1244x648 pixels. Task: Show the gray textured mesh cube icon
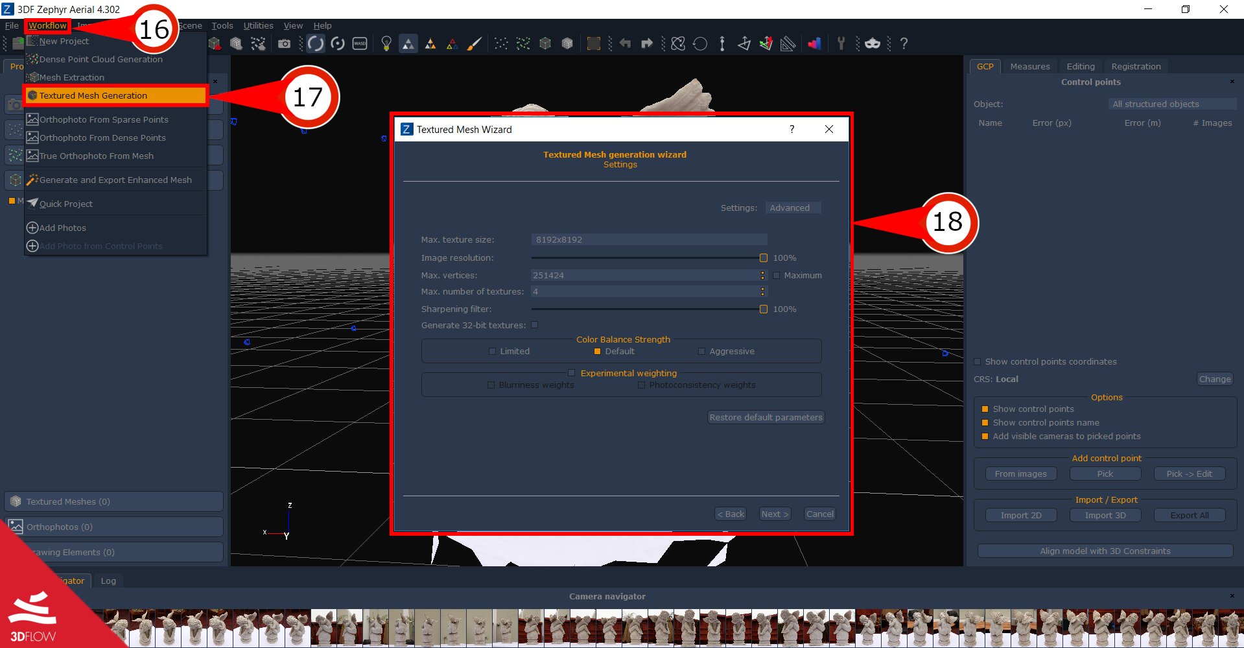pos(567,43)
